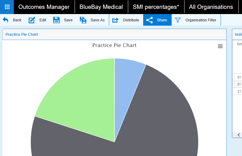Click the Practice Pie Chart title text

pos(114,45)
